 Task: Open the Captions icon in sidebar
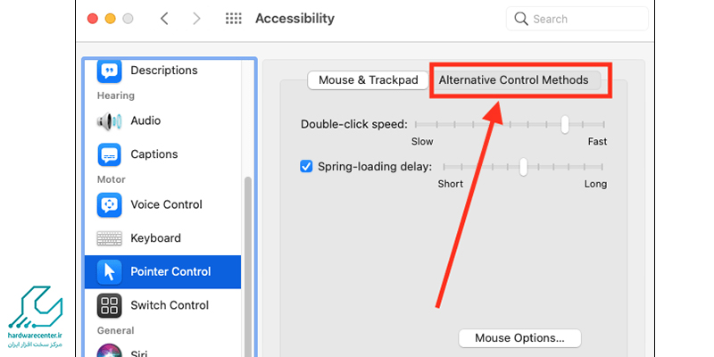(x=109, y=154)
